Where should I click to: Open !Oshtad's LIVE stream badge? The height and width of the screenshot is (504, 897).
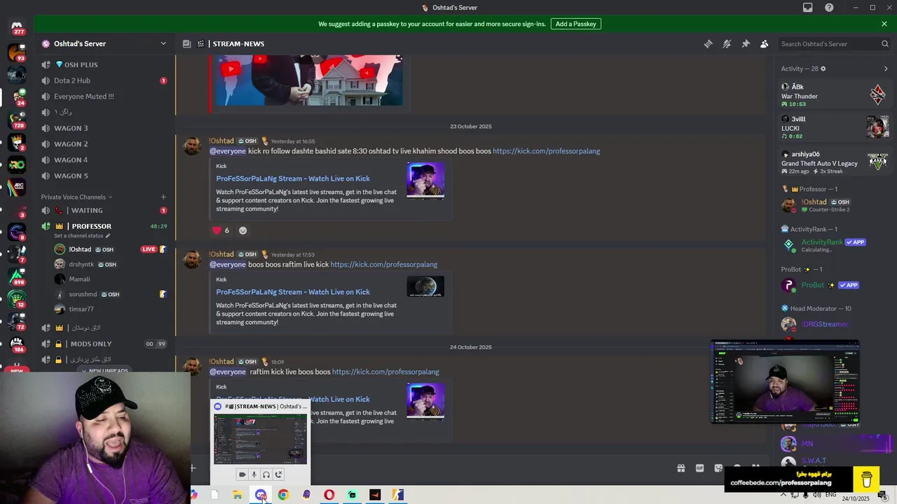(x=149, y=249)
